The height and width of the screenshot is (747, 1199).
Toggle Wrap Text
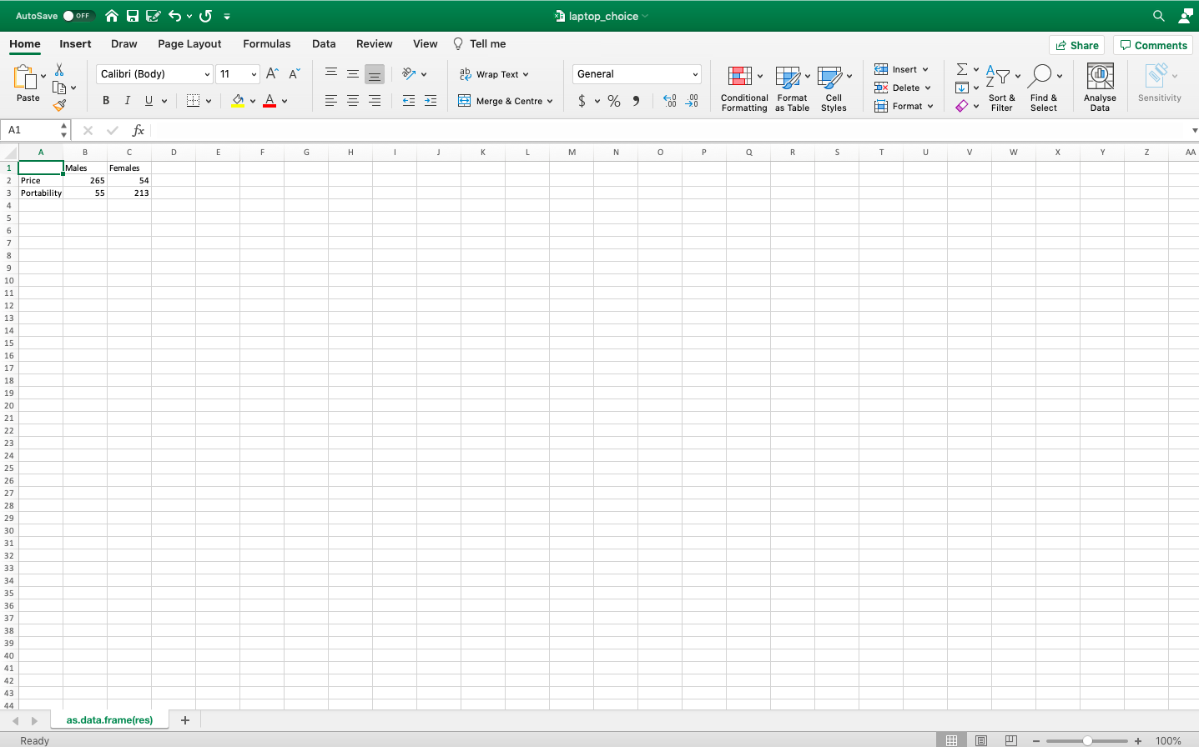494,74
